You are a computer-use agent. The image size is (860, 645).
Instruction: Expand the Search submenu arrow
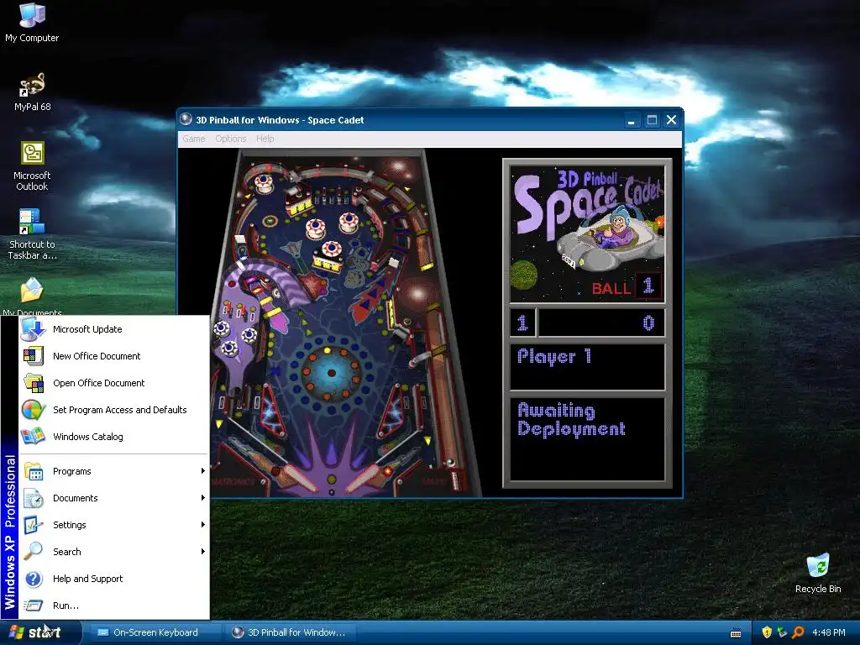click(203, 551)
